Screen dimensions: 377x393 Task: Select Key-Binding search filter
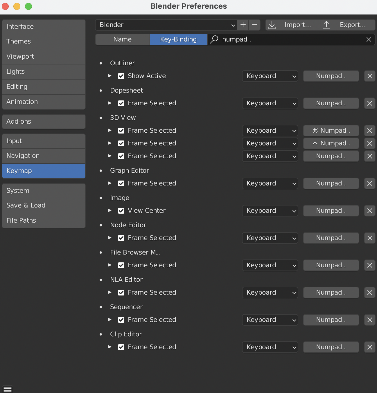[x=179, y=39]
